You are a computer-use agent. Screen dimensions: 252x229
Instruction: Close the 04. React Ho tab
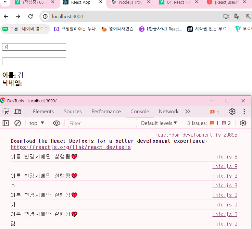click(197, 2)
